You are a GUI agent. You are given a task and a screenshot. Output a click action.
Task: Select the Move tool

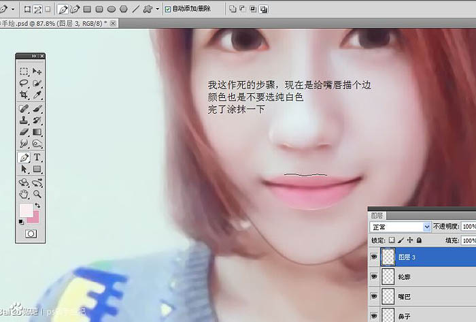(x=37, y=71)
